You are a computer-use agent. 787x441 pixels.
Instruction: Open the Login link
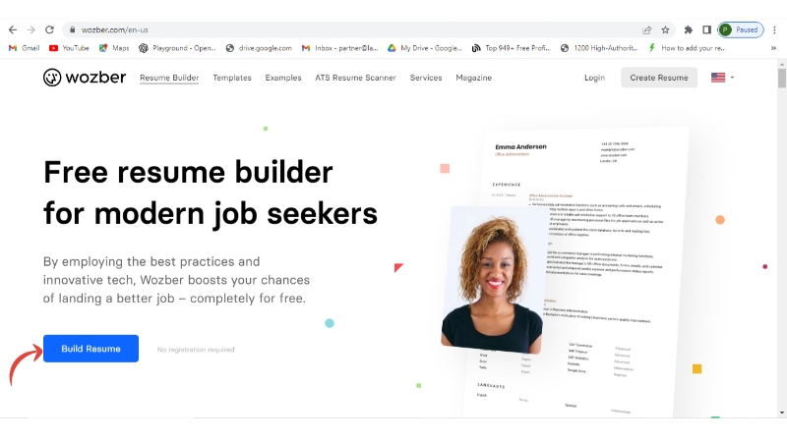click(x=595, y=78)
